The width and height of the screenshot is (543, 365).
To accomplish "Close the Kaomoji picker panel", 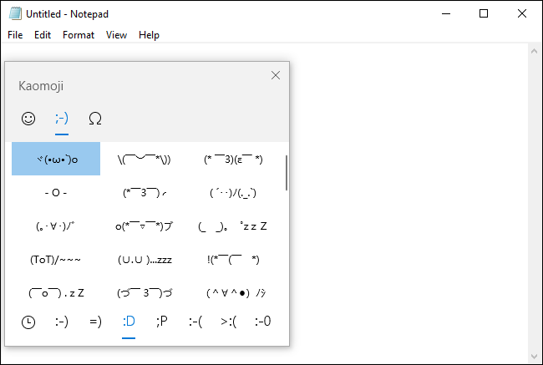I will point(276,75).
